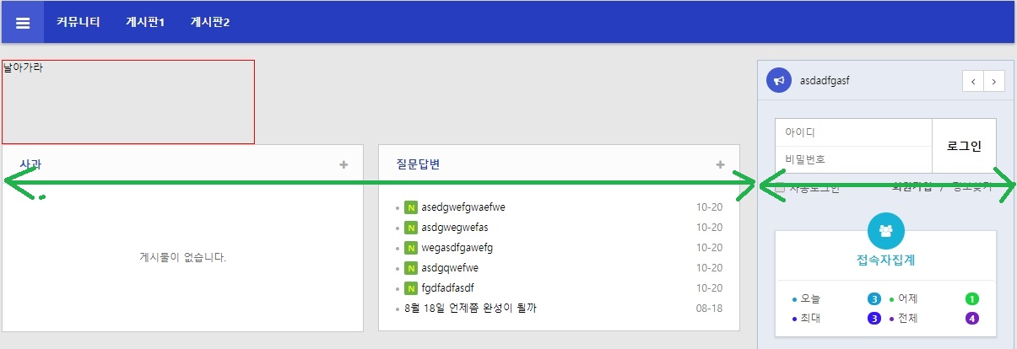This screenshot has height=349, width=1017.
Task: Click the teal 접속자집계 users icon
Action: [885, 230]
